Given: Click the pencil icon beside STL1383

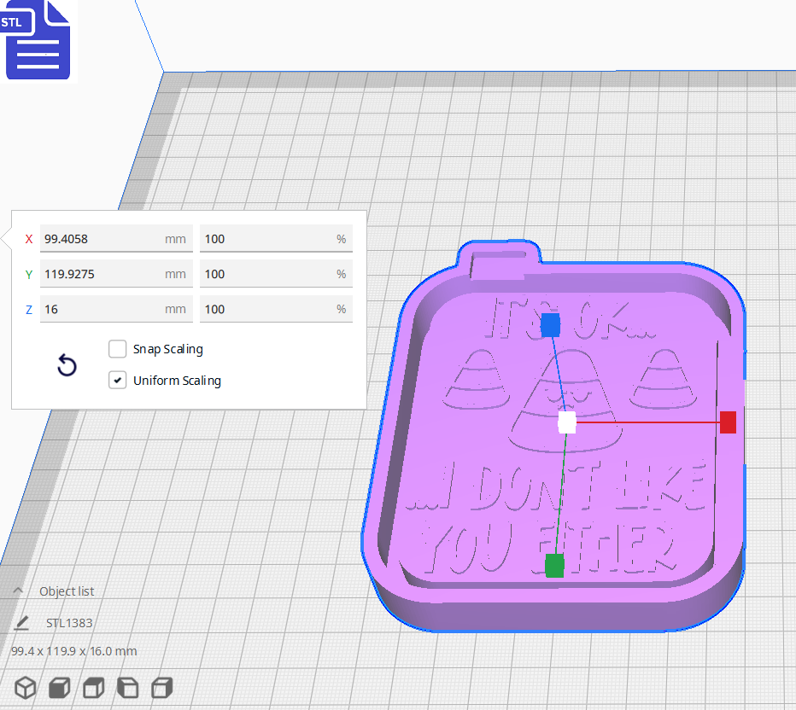Looking at the screenshot, I should coord(21,622).
